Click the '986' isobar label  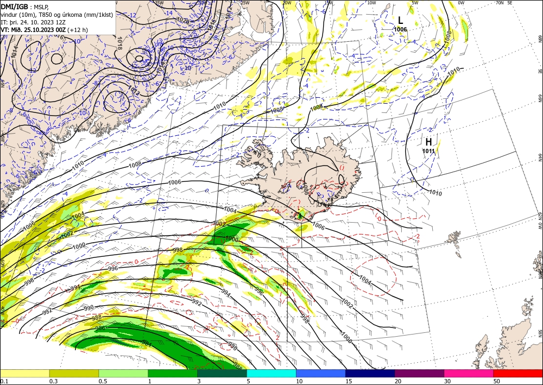click(100, 328)
